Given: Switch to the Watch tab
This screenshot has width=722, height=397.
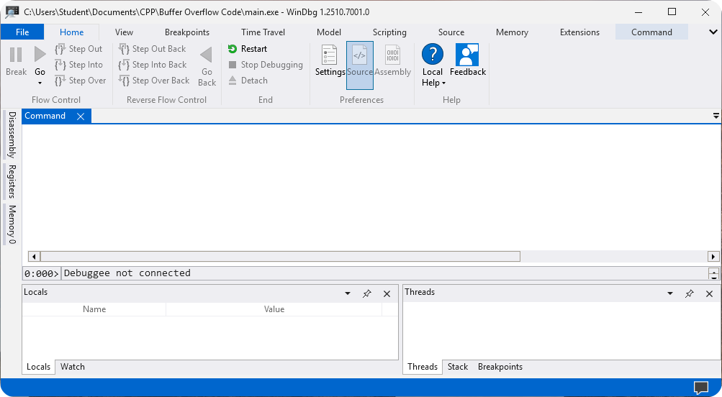Looking at the screenshot, I should (x=72, y=367).
